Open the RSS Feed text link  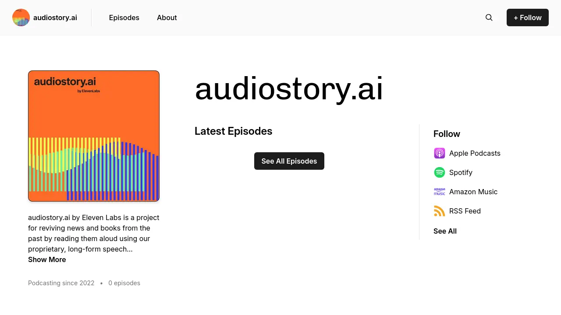pos(465,211)
